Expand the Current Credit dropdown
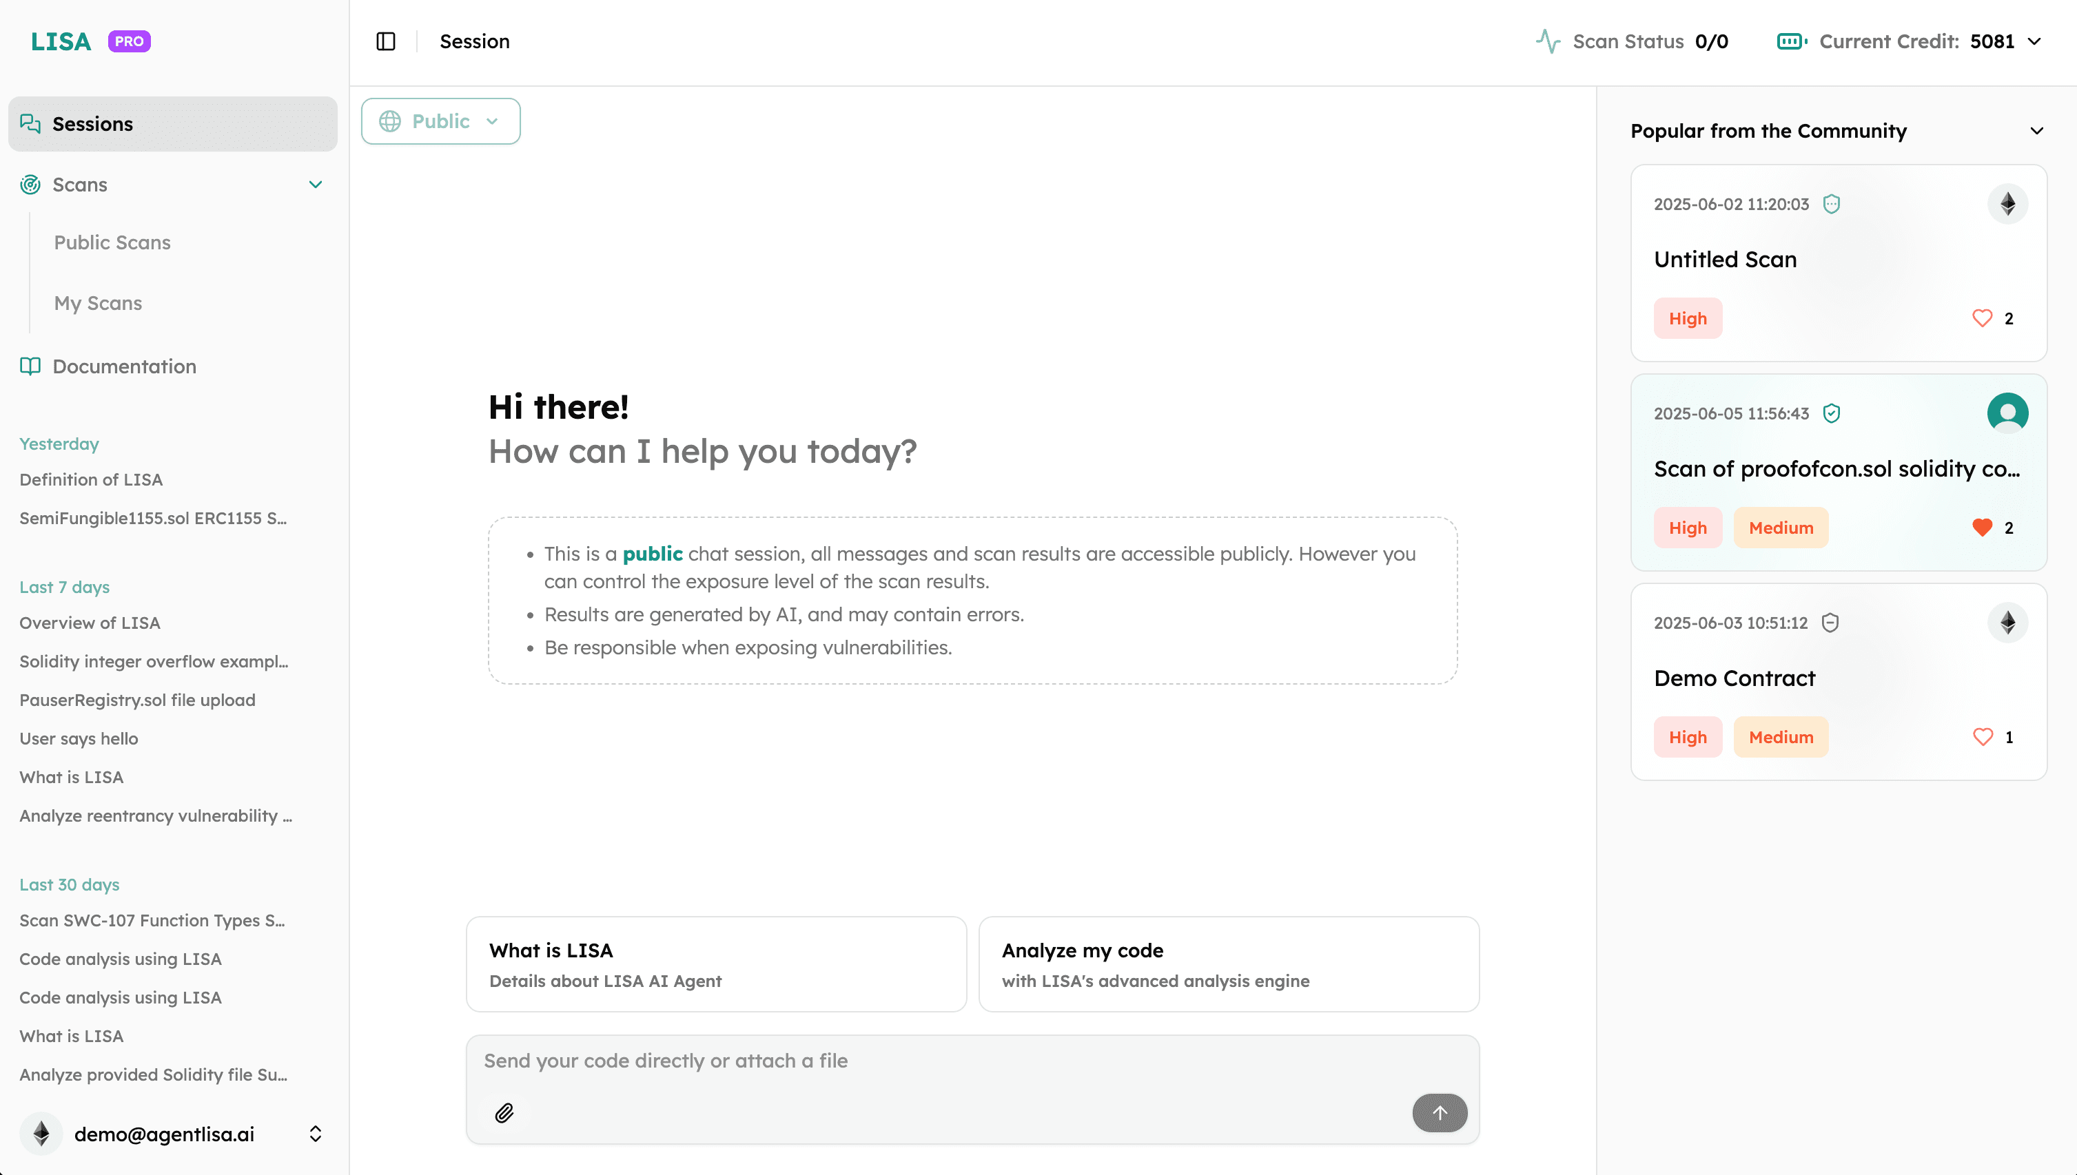 [2035, 41]
